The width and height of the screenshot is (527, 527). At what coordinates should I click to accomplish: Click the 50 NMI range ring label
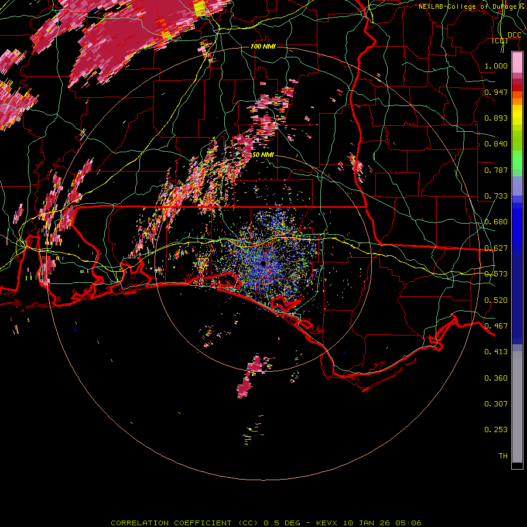pos(263,155)
